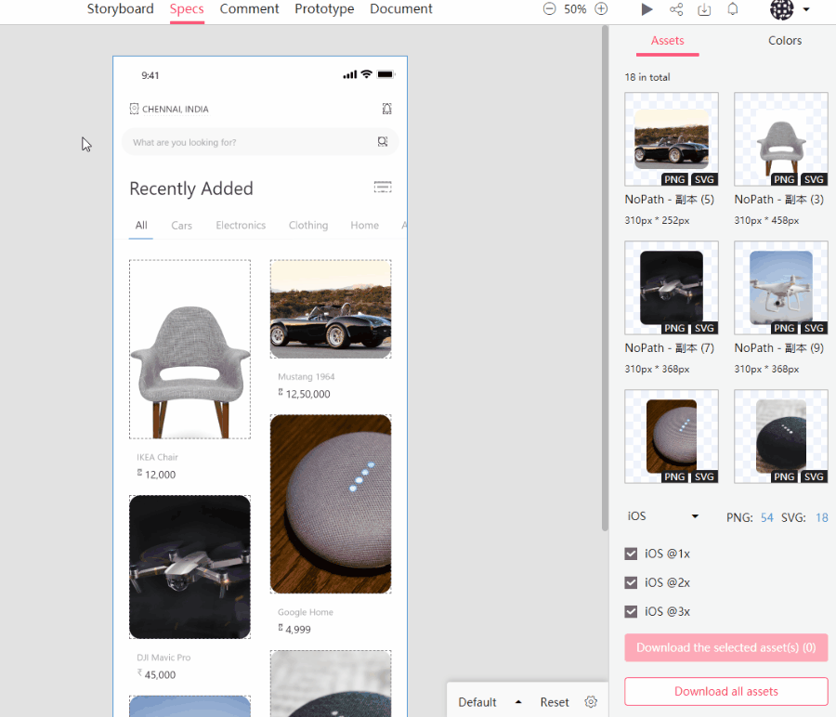Open the Document tab
836x717 pixels.
click(x=401, y=9)
